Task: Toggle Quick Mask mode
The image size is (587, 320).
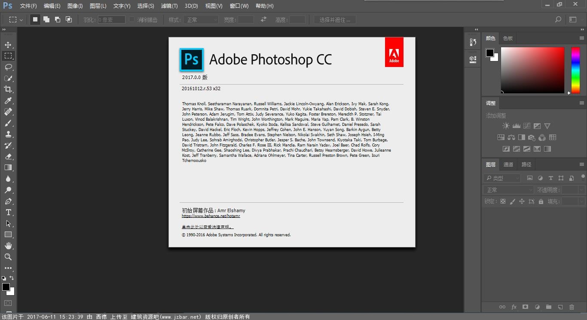Action: (8, 303)
